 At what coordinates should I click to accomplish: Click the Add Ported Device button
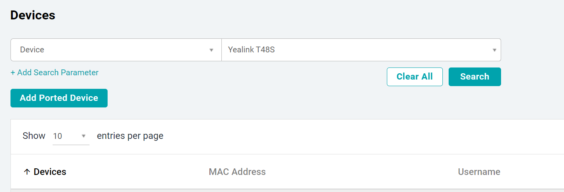point(59,98)
